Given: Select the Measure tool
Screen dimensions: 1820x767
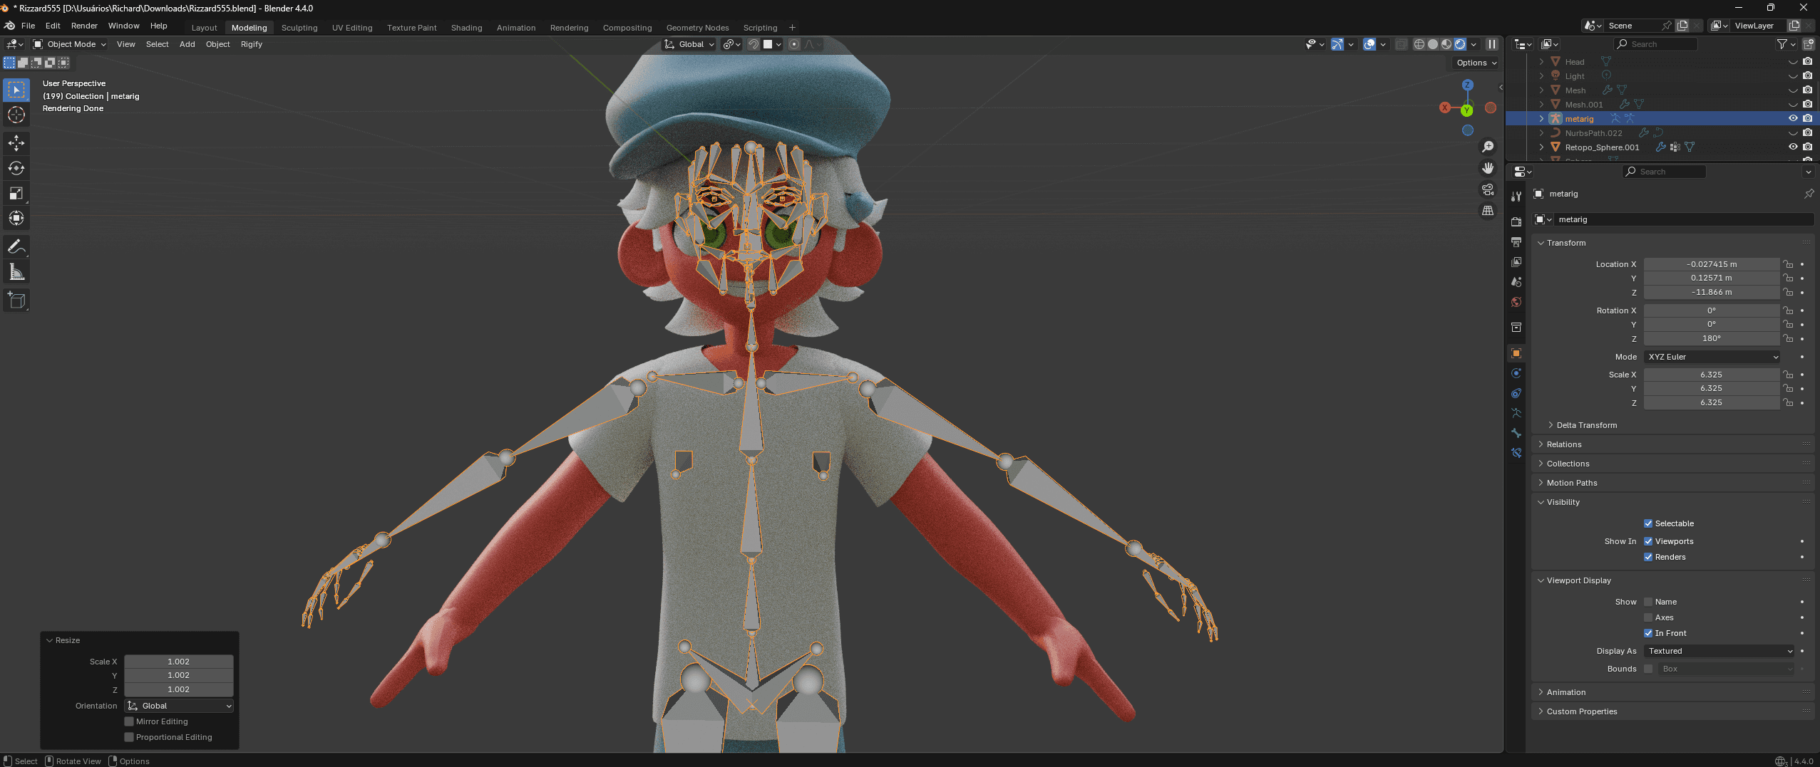Looking at the screenshot, I should (x=16, y=271).
